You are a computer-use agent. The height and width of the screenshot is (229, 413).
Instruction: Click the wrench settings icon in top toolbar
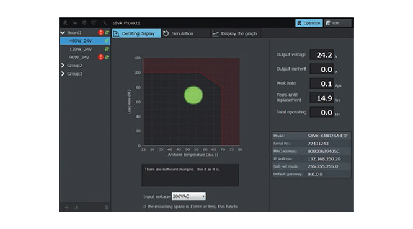tap(105, 23)
